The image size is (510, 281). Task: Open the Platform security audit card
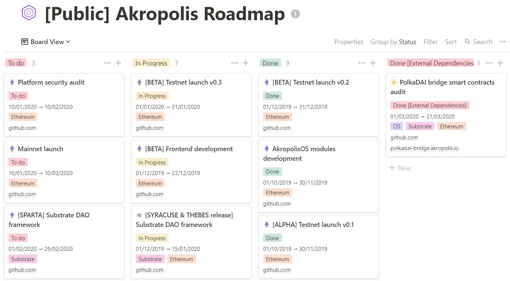click(x=64, y=105)
